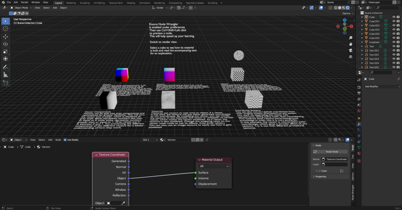Pin the node editor material
This screenshot has height=210, width=402.
(207, 140)
